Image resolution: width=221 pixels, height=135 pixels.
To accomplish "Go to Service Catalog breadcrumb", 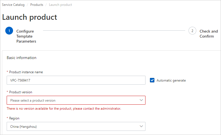I will point(13,5).
